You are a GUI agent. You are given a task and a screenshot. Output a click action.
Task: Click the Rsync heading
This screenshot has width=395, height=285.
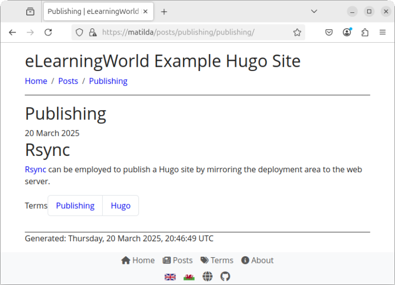[47, 150]
